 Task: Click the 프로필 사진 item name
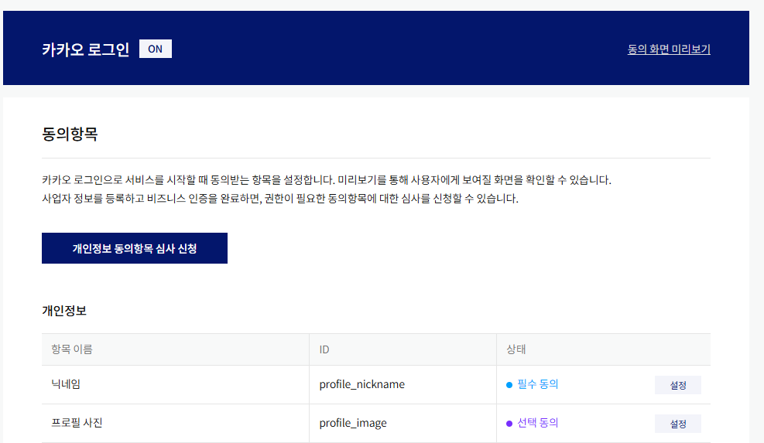(x=77, y=423)
